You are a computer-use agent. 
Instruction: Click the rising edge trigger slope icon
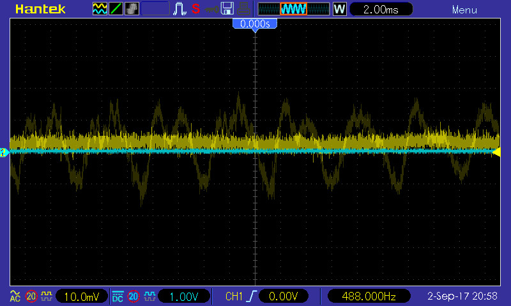coord(252,296)
